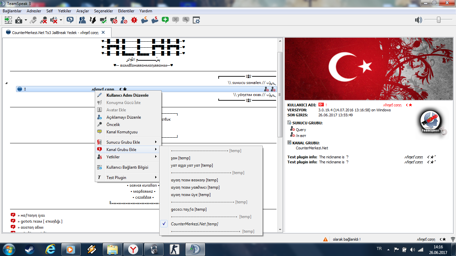Choose Kullanıcı Adını Düzenle from context menu
Image resolution: width=456 pixels, height=256 pixels.
pyautogui.click(x=128, y=95)
